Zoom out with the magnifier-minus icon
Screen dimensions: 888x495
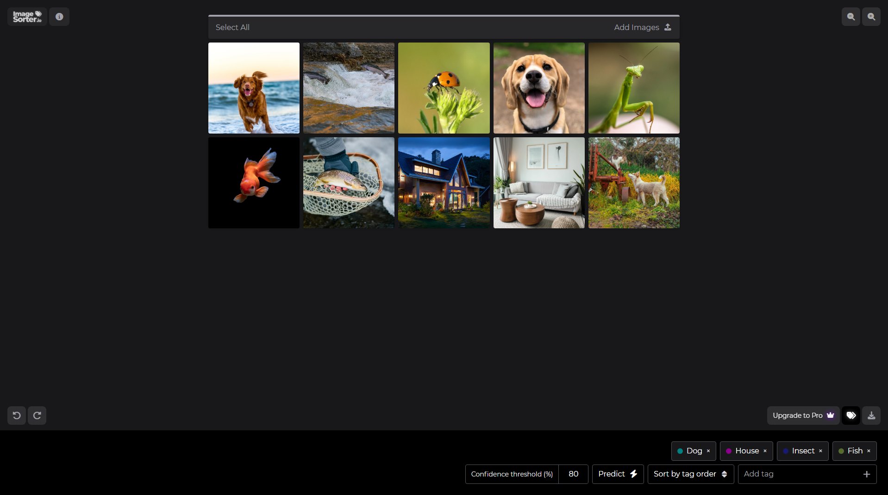pyautogui.click(x=851, y=16)
